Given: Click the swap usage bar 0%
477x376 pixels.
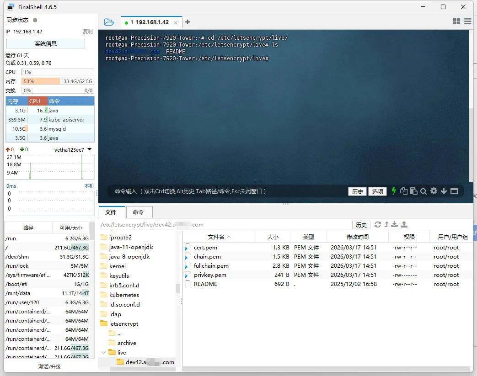Looking at the screenshot, I should pyautogui.click(x=58, y=90).
